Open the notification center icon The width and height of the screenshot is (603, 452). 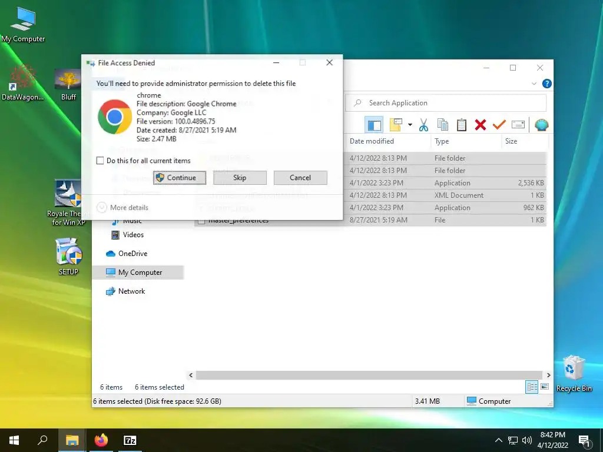584,441
